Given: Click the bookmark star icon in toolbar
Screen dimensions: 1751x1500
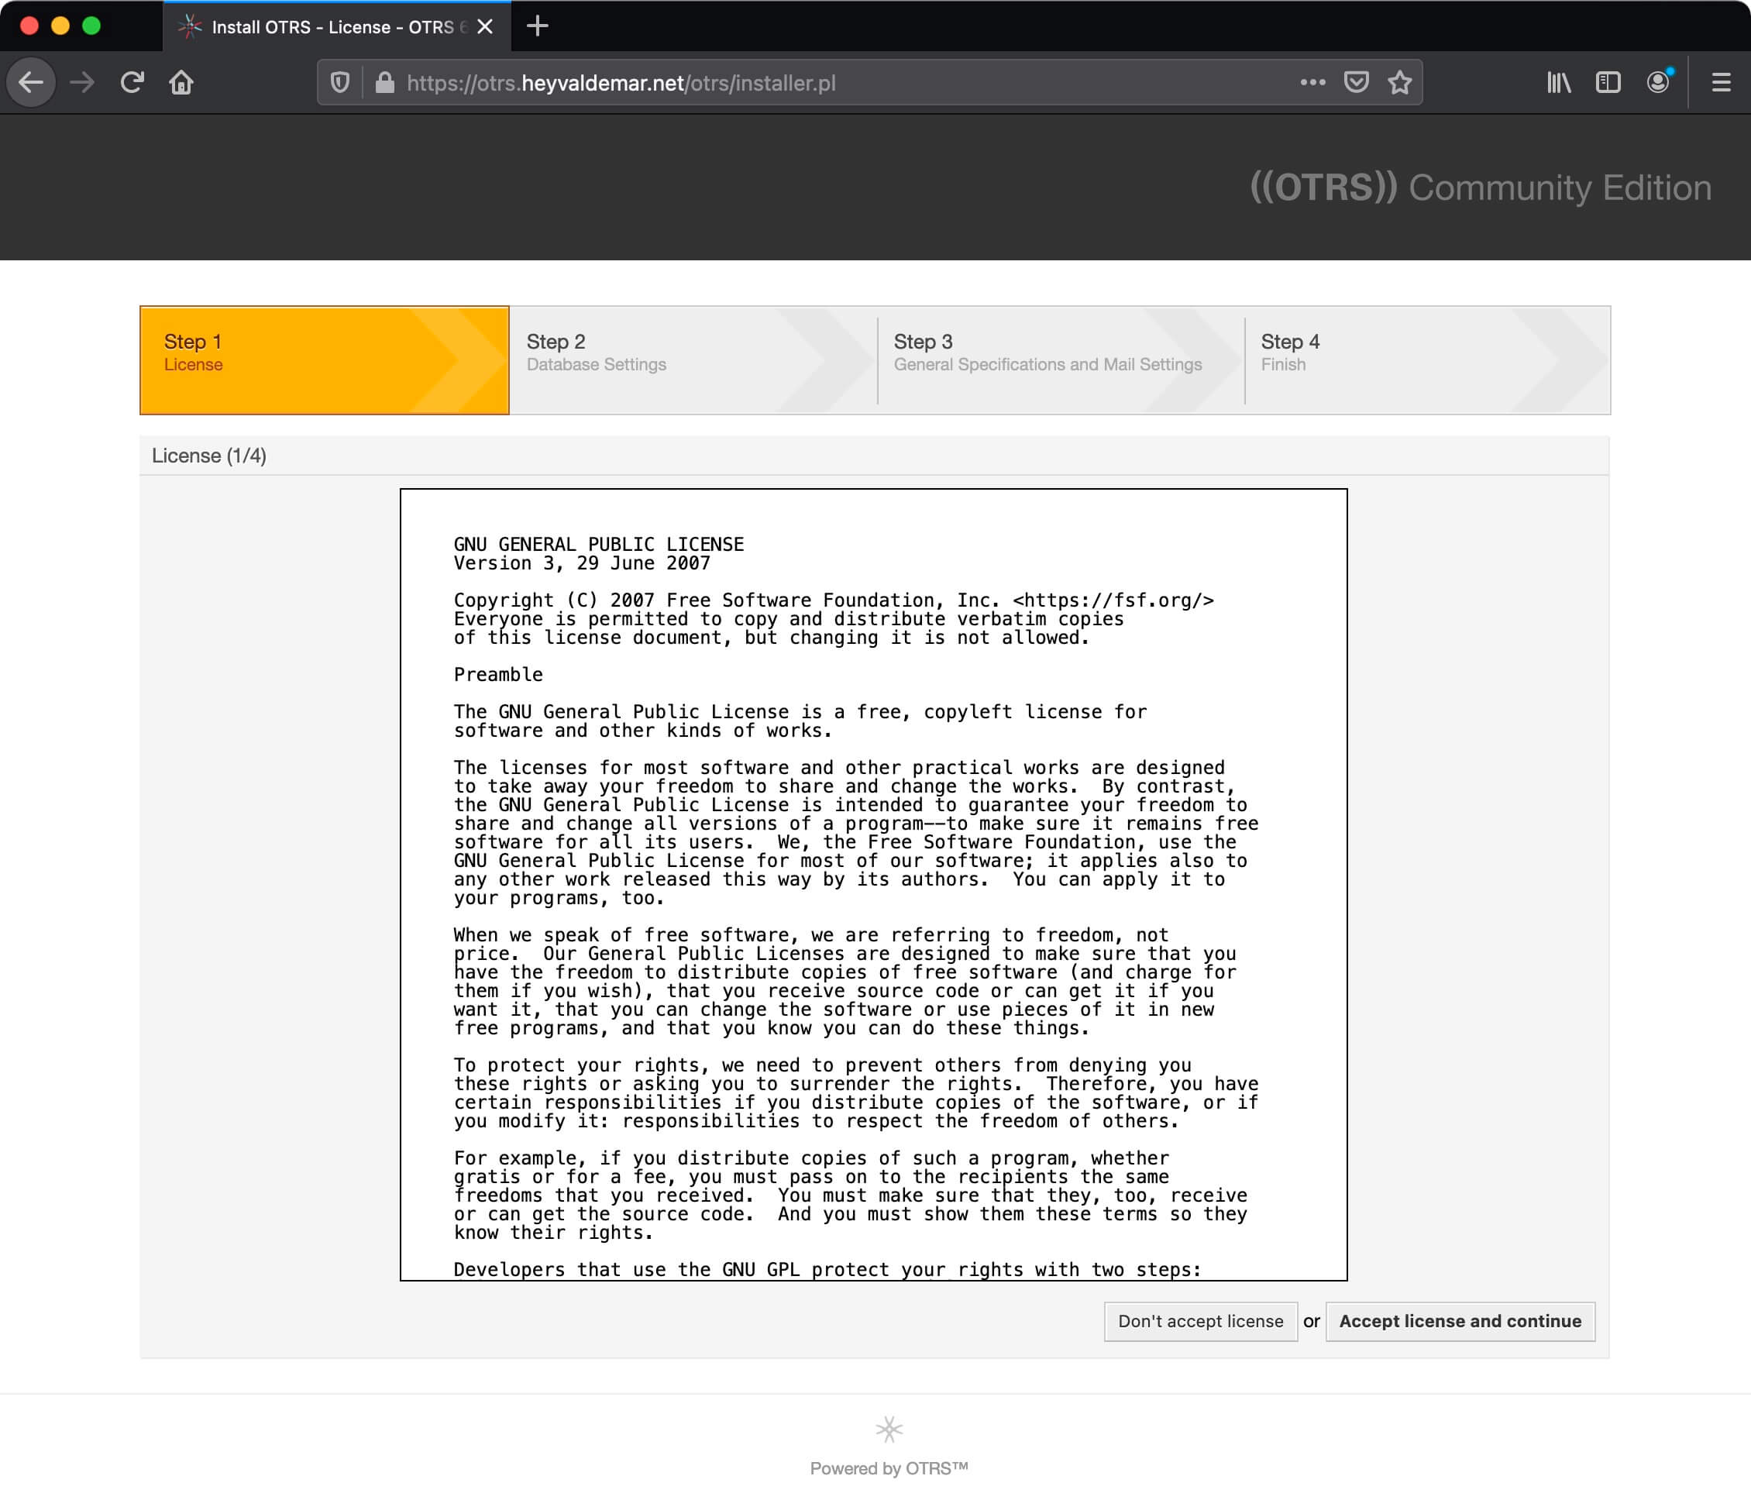Looking at the screenshot, I should point(1398,82).
